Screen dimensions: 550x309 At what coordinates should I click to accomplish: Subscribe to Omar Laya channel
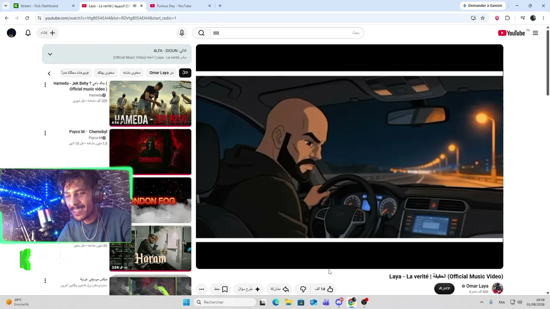444,288
